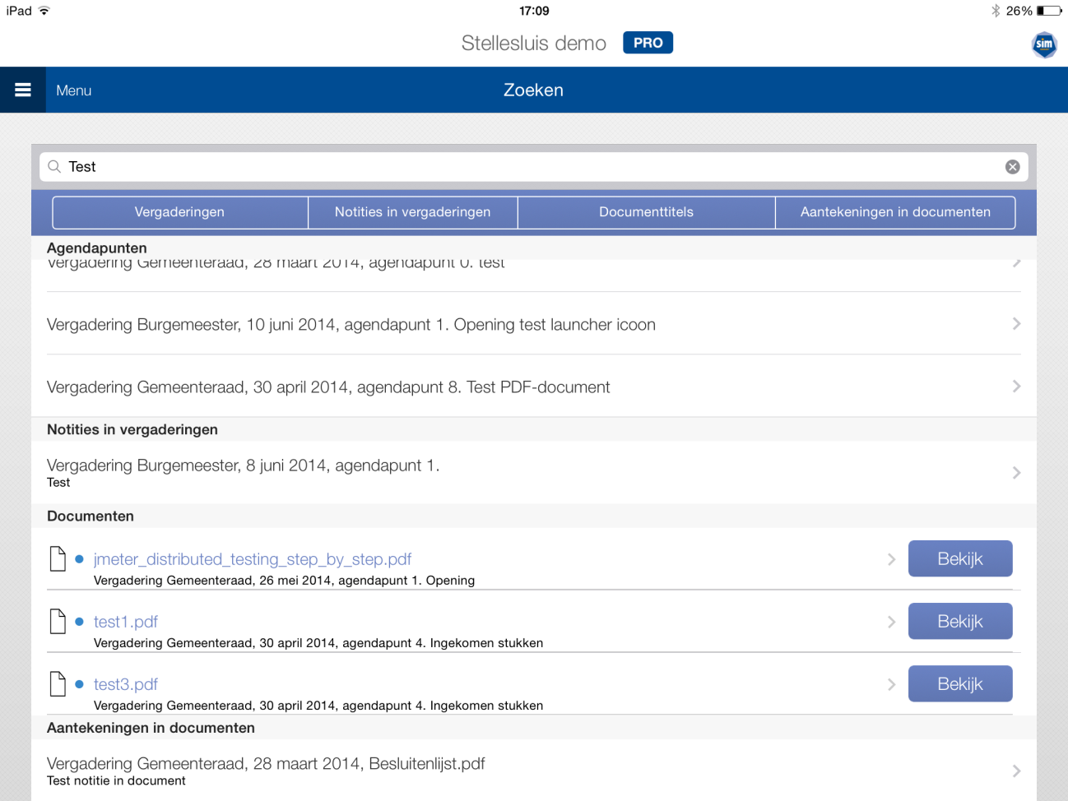Tap the chevron on test1.pdf row

click(x=891, y=622)
